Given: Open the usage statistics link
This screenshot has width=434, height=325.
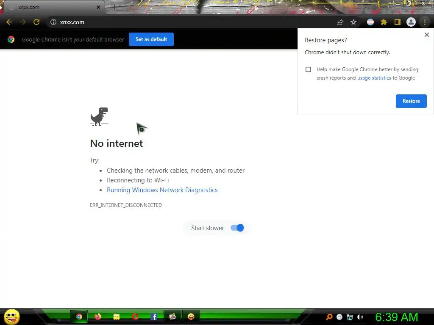Looking at the screenshot, I should (x=374, y=78).
